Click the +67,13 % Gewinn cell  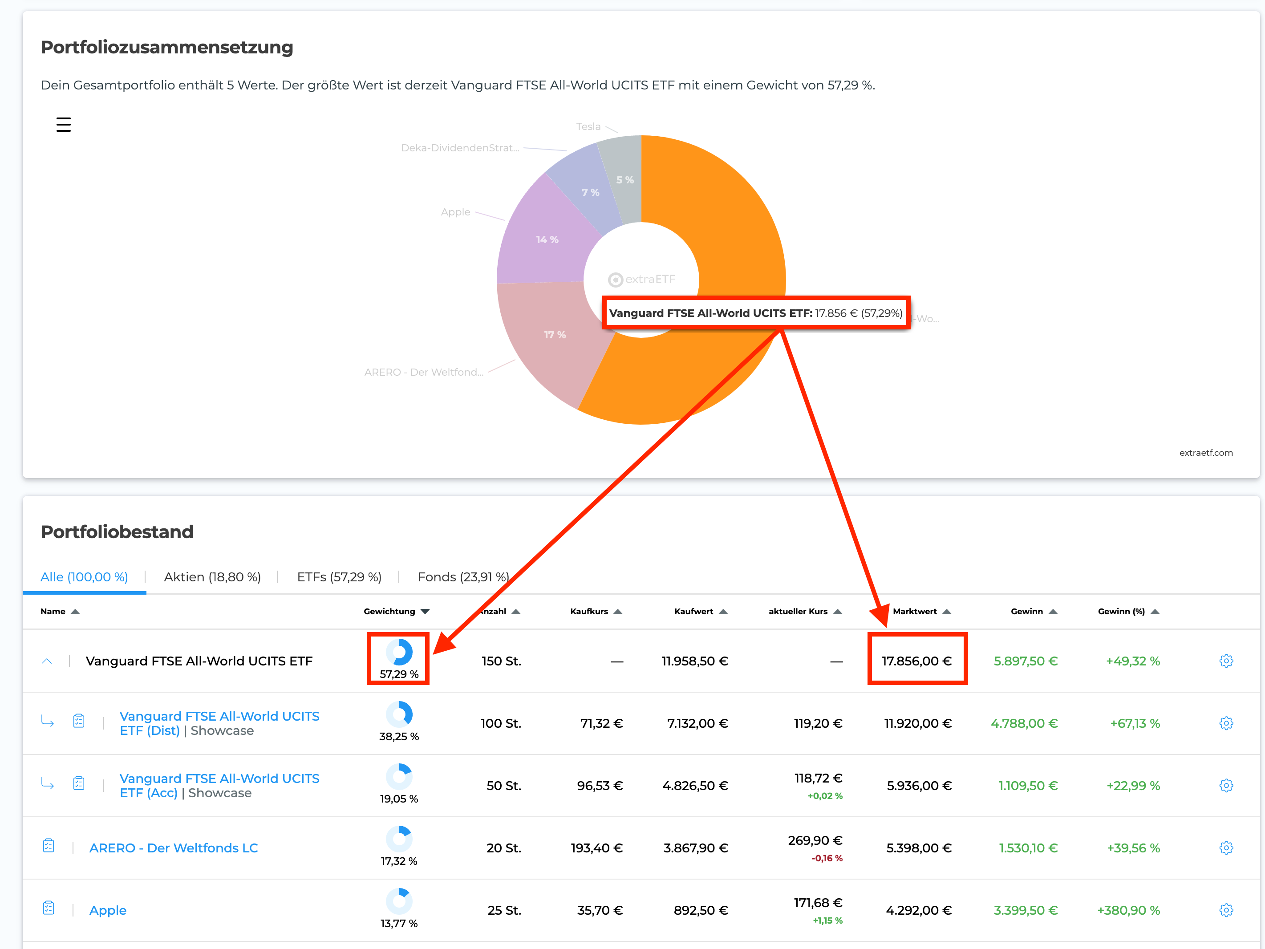[1135, 723]
